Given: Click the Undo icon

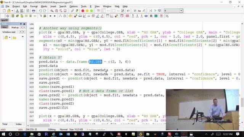Looking at the screenshot, I should (x=40, y=11).
